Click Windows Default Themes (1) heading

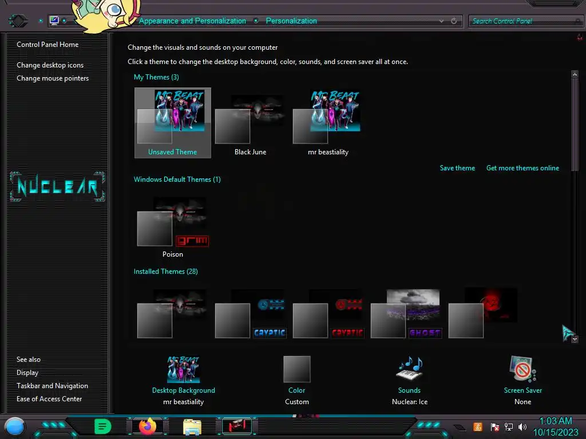[x=177, y=179]
